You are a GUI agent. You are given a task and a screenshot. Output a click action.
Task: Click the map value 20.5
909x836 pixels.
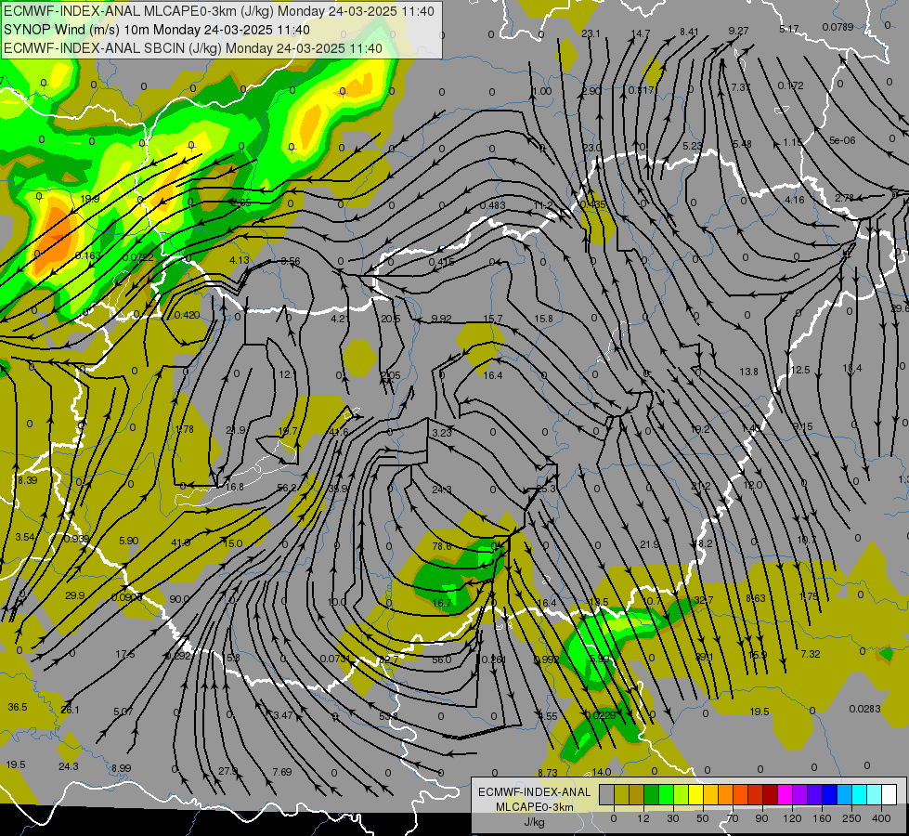pos(391,318)
